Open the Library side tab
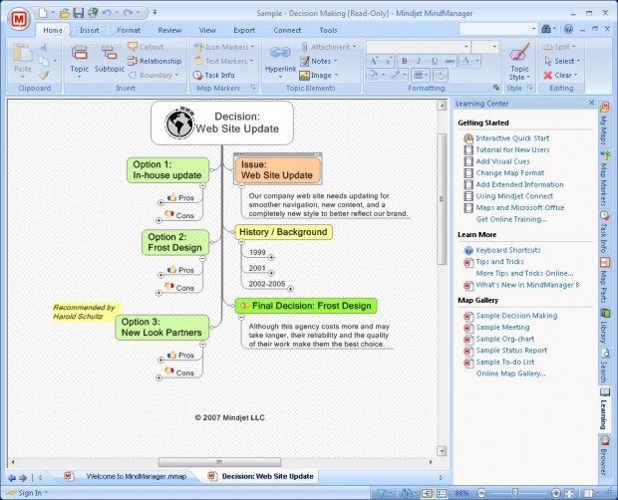Viewport: 618px width, 500px height. (x=604, y=327)
